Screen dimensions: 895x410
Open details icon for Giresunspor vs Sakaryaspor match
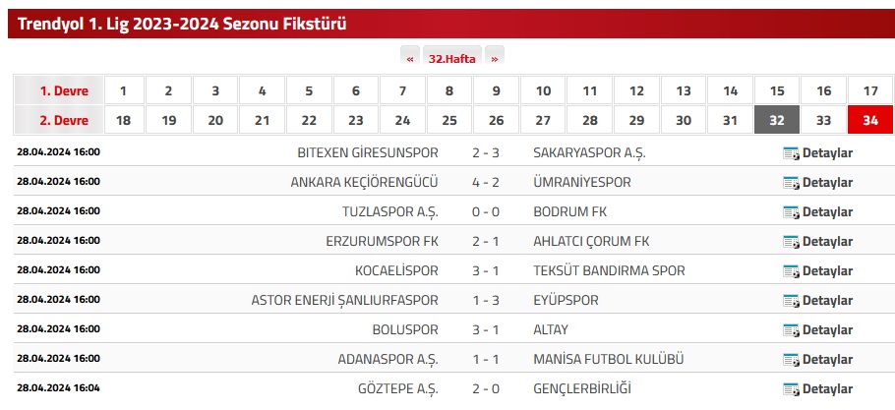tap(791, 153)
